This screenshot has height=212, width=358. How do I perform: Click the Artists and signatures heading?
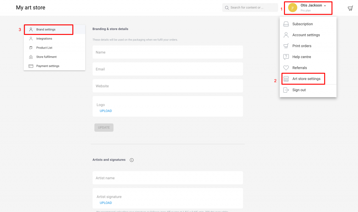click(109, 160)
